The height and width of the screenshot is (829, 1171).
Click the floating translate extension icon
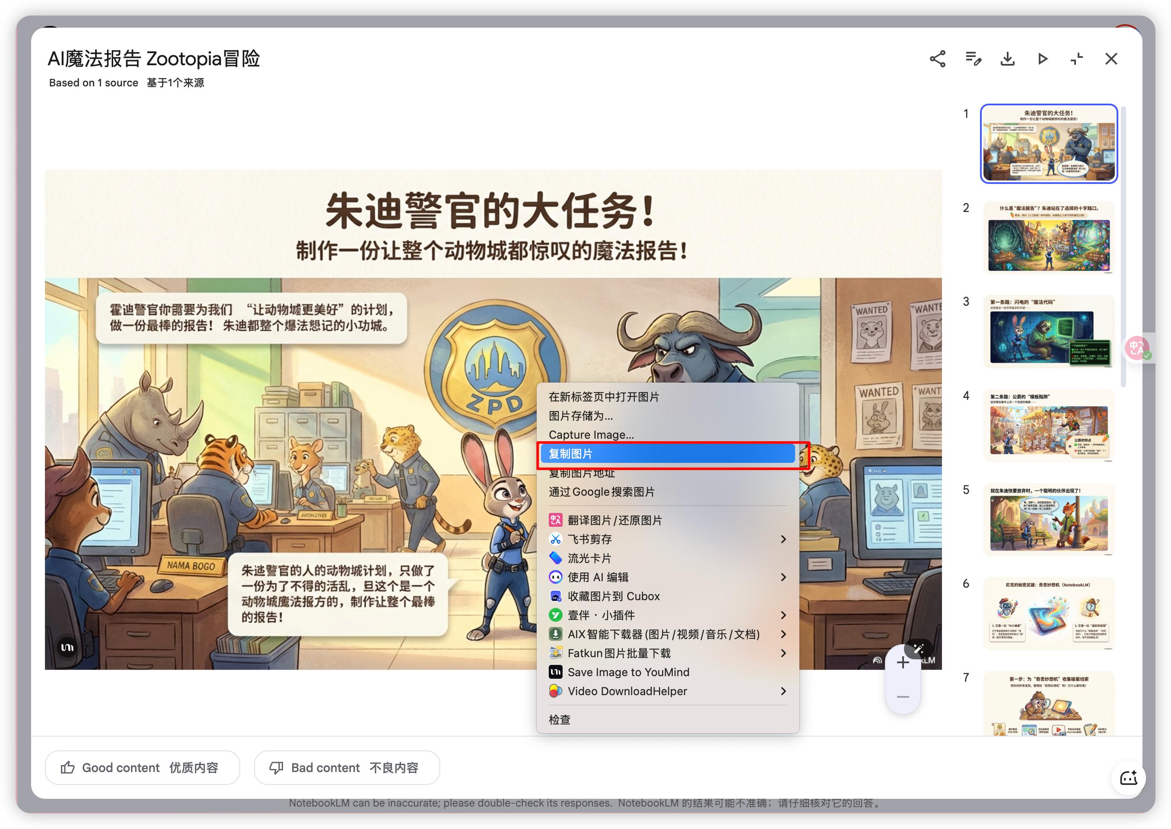click(1137, 348)
